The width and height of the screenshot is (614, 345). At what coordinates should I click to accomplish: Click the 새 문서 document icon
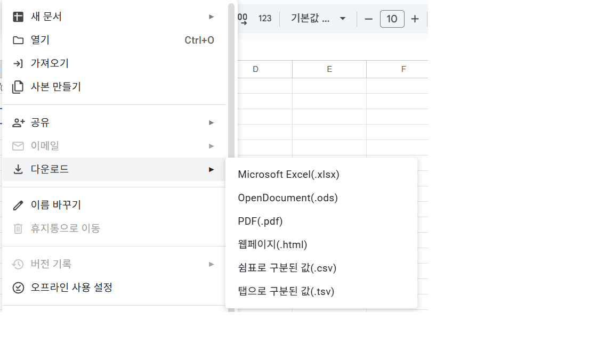pyautogui.click(x=18, y=17)
